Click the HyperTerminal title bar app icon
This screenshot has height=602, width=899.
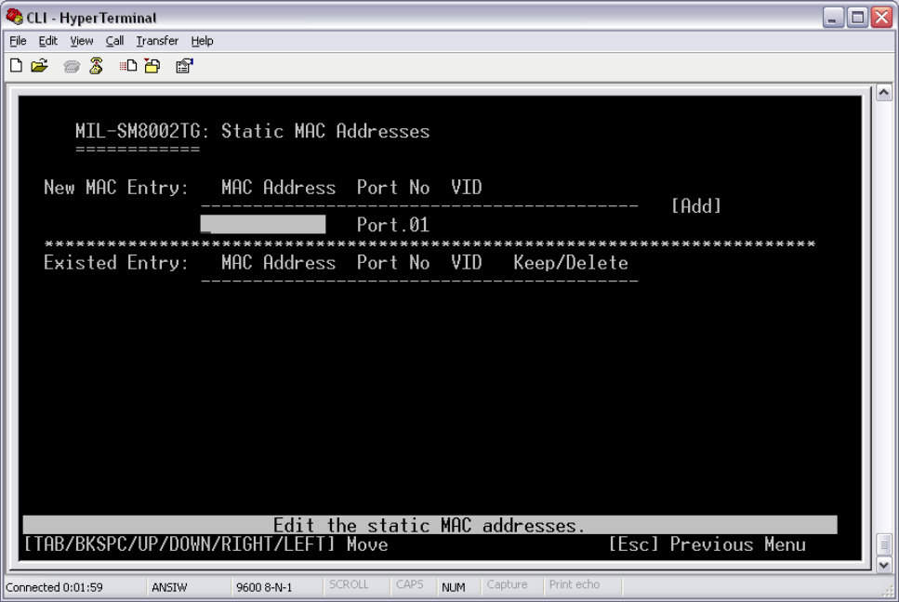tap(14, 17)
